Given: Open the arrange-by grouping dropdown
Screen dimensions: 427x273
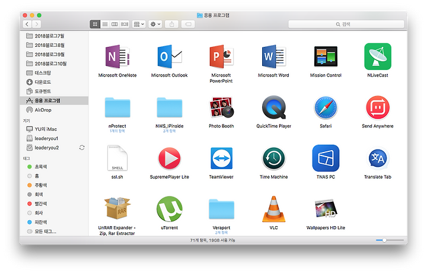Looking at the screenshot, I should point(139,24).
